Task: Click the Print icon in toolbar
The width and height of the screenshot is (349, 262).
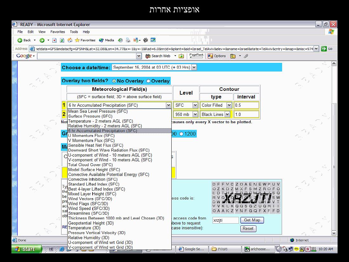Action: (x=128, y=40)
